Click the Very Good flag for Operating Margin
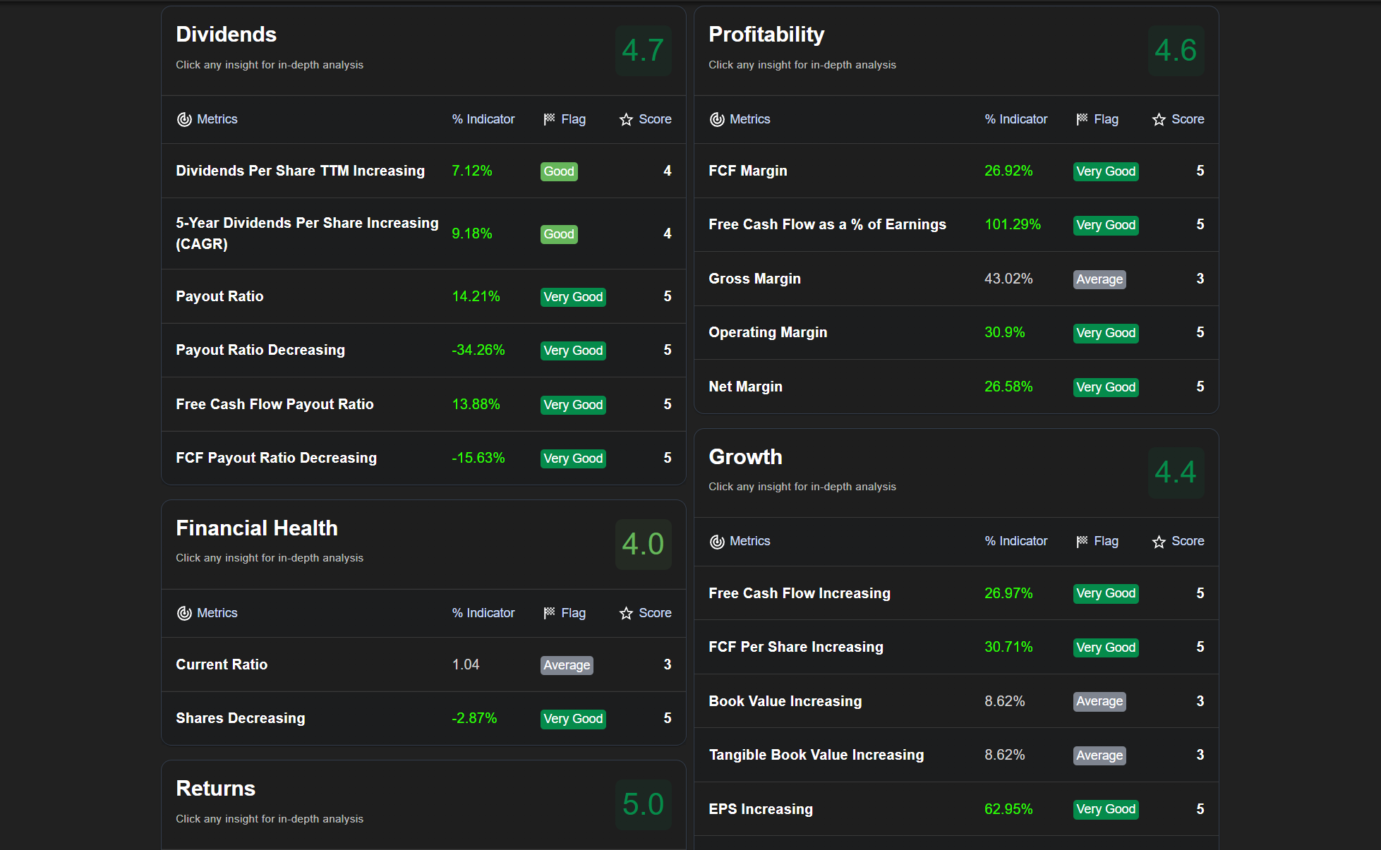The height and width of the screenshot is (850, 1381). 1106,333
